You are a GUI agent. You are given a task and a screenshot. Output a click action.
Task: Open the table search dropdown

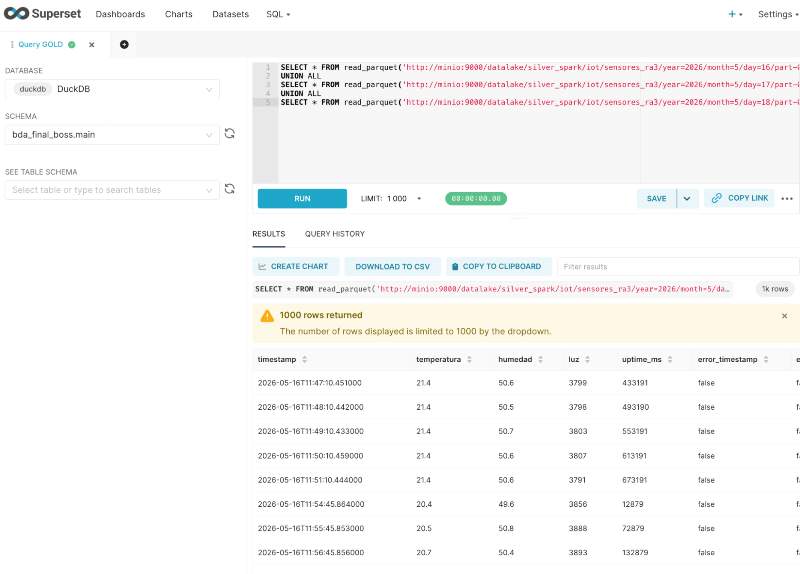click(x=112, y=190)
